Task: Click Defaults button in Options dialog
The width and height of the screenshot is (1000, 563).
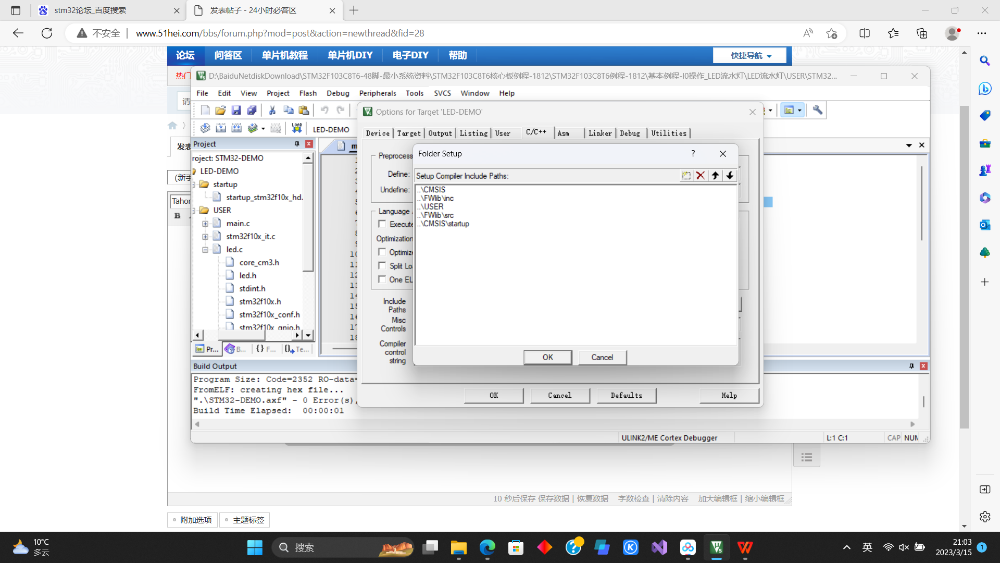Action: point(626,396)
